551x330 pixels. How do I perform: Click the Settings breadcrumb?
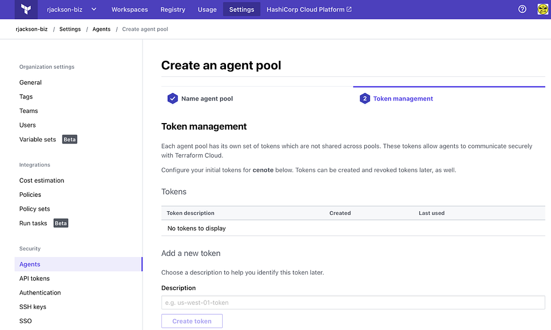click(x=70, y=29)
